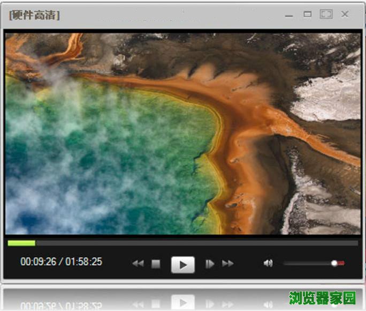Click the green played portion of progress bar

21,243
